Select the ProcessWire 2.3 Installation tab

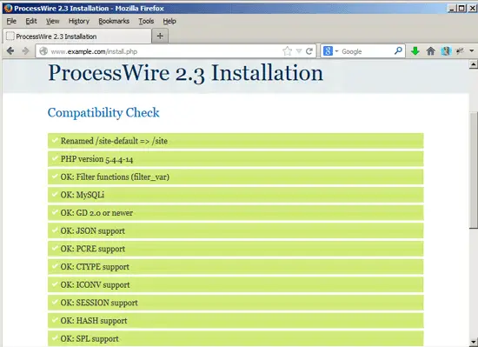point(76,37)
